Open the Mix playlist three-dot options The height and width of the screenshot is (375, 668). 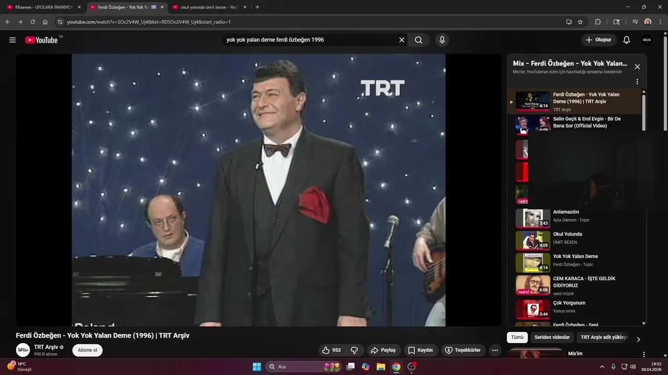637,82
